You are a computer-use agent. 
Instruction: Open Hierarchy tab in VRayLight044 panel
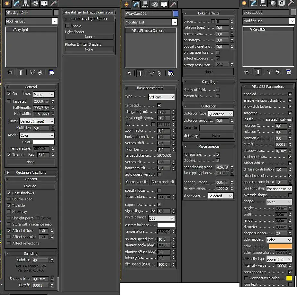[x=25, y=3]
